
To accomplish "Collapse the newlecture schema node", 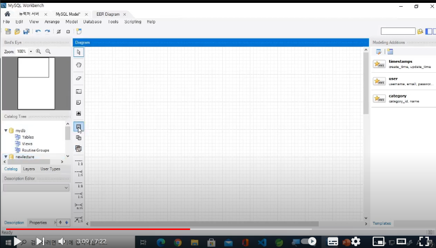I will tap(6, 157).
